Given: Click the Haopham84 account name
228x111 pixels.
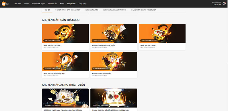Looking at the screenshot, I should coord(216,3).
